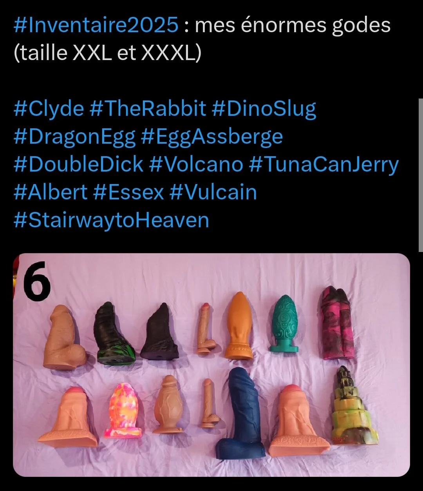Open the attached photo full screen

pos(211,365)
